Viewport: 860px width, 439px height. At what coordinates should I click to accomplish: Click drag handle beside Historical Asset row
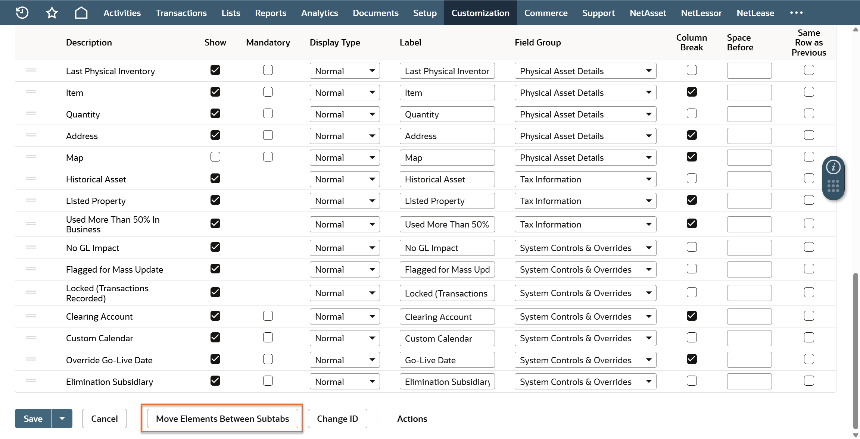(x=31, y=179)
